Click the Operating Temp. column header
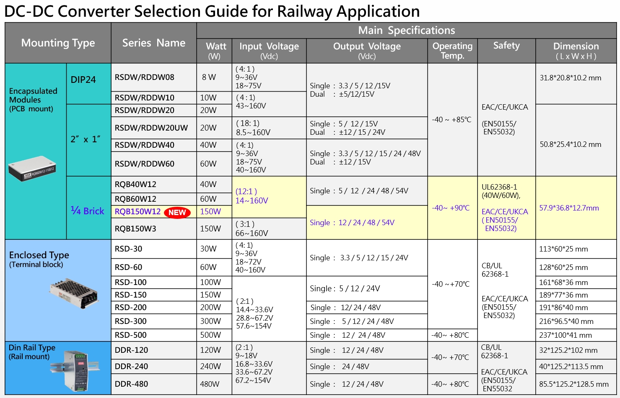The image size is (620, 398). (452, 51)
